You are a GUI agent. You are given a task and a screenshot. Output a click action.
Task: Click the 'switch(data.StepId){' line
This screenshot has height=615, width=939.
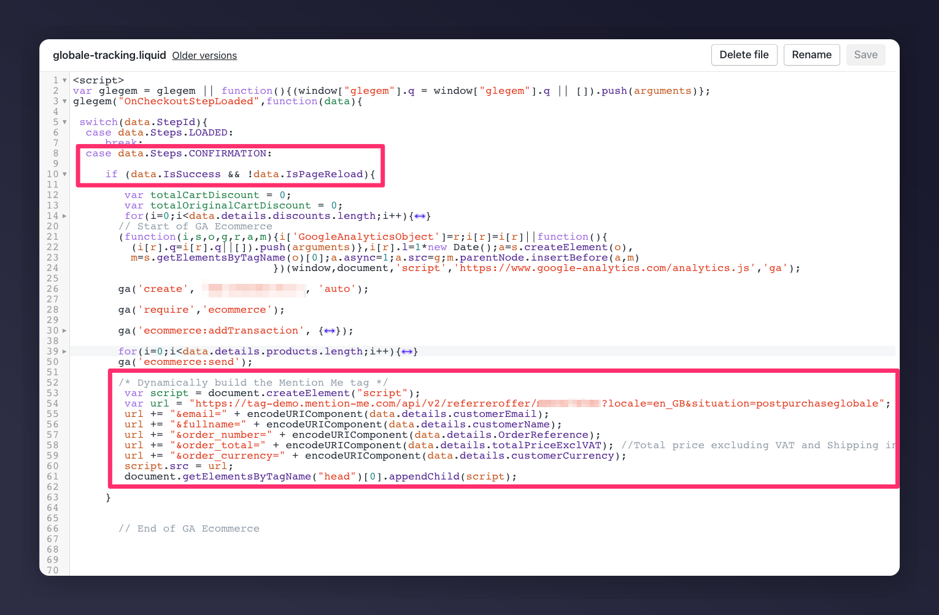(x=144, y=122)
